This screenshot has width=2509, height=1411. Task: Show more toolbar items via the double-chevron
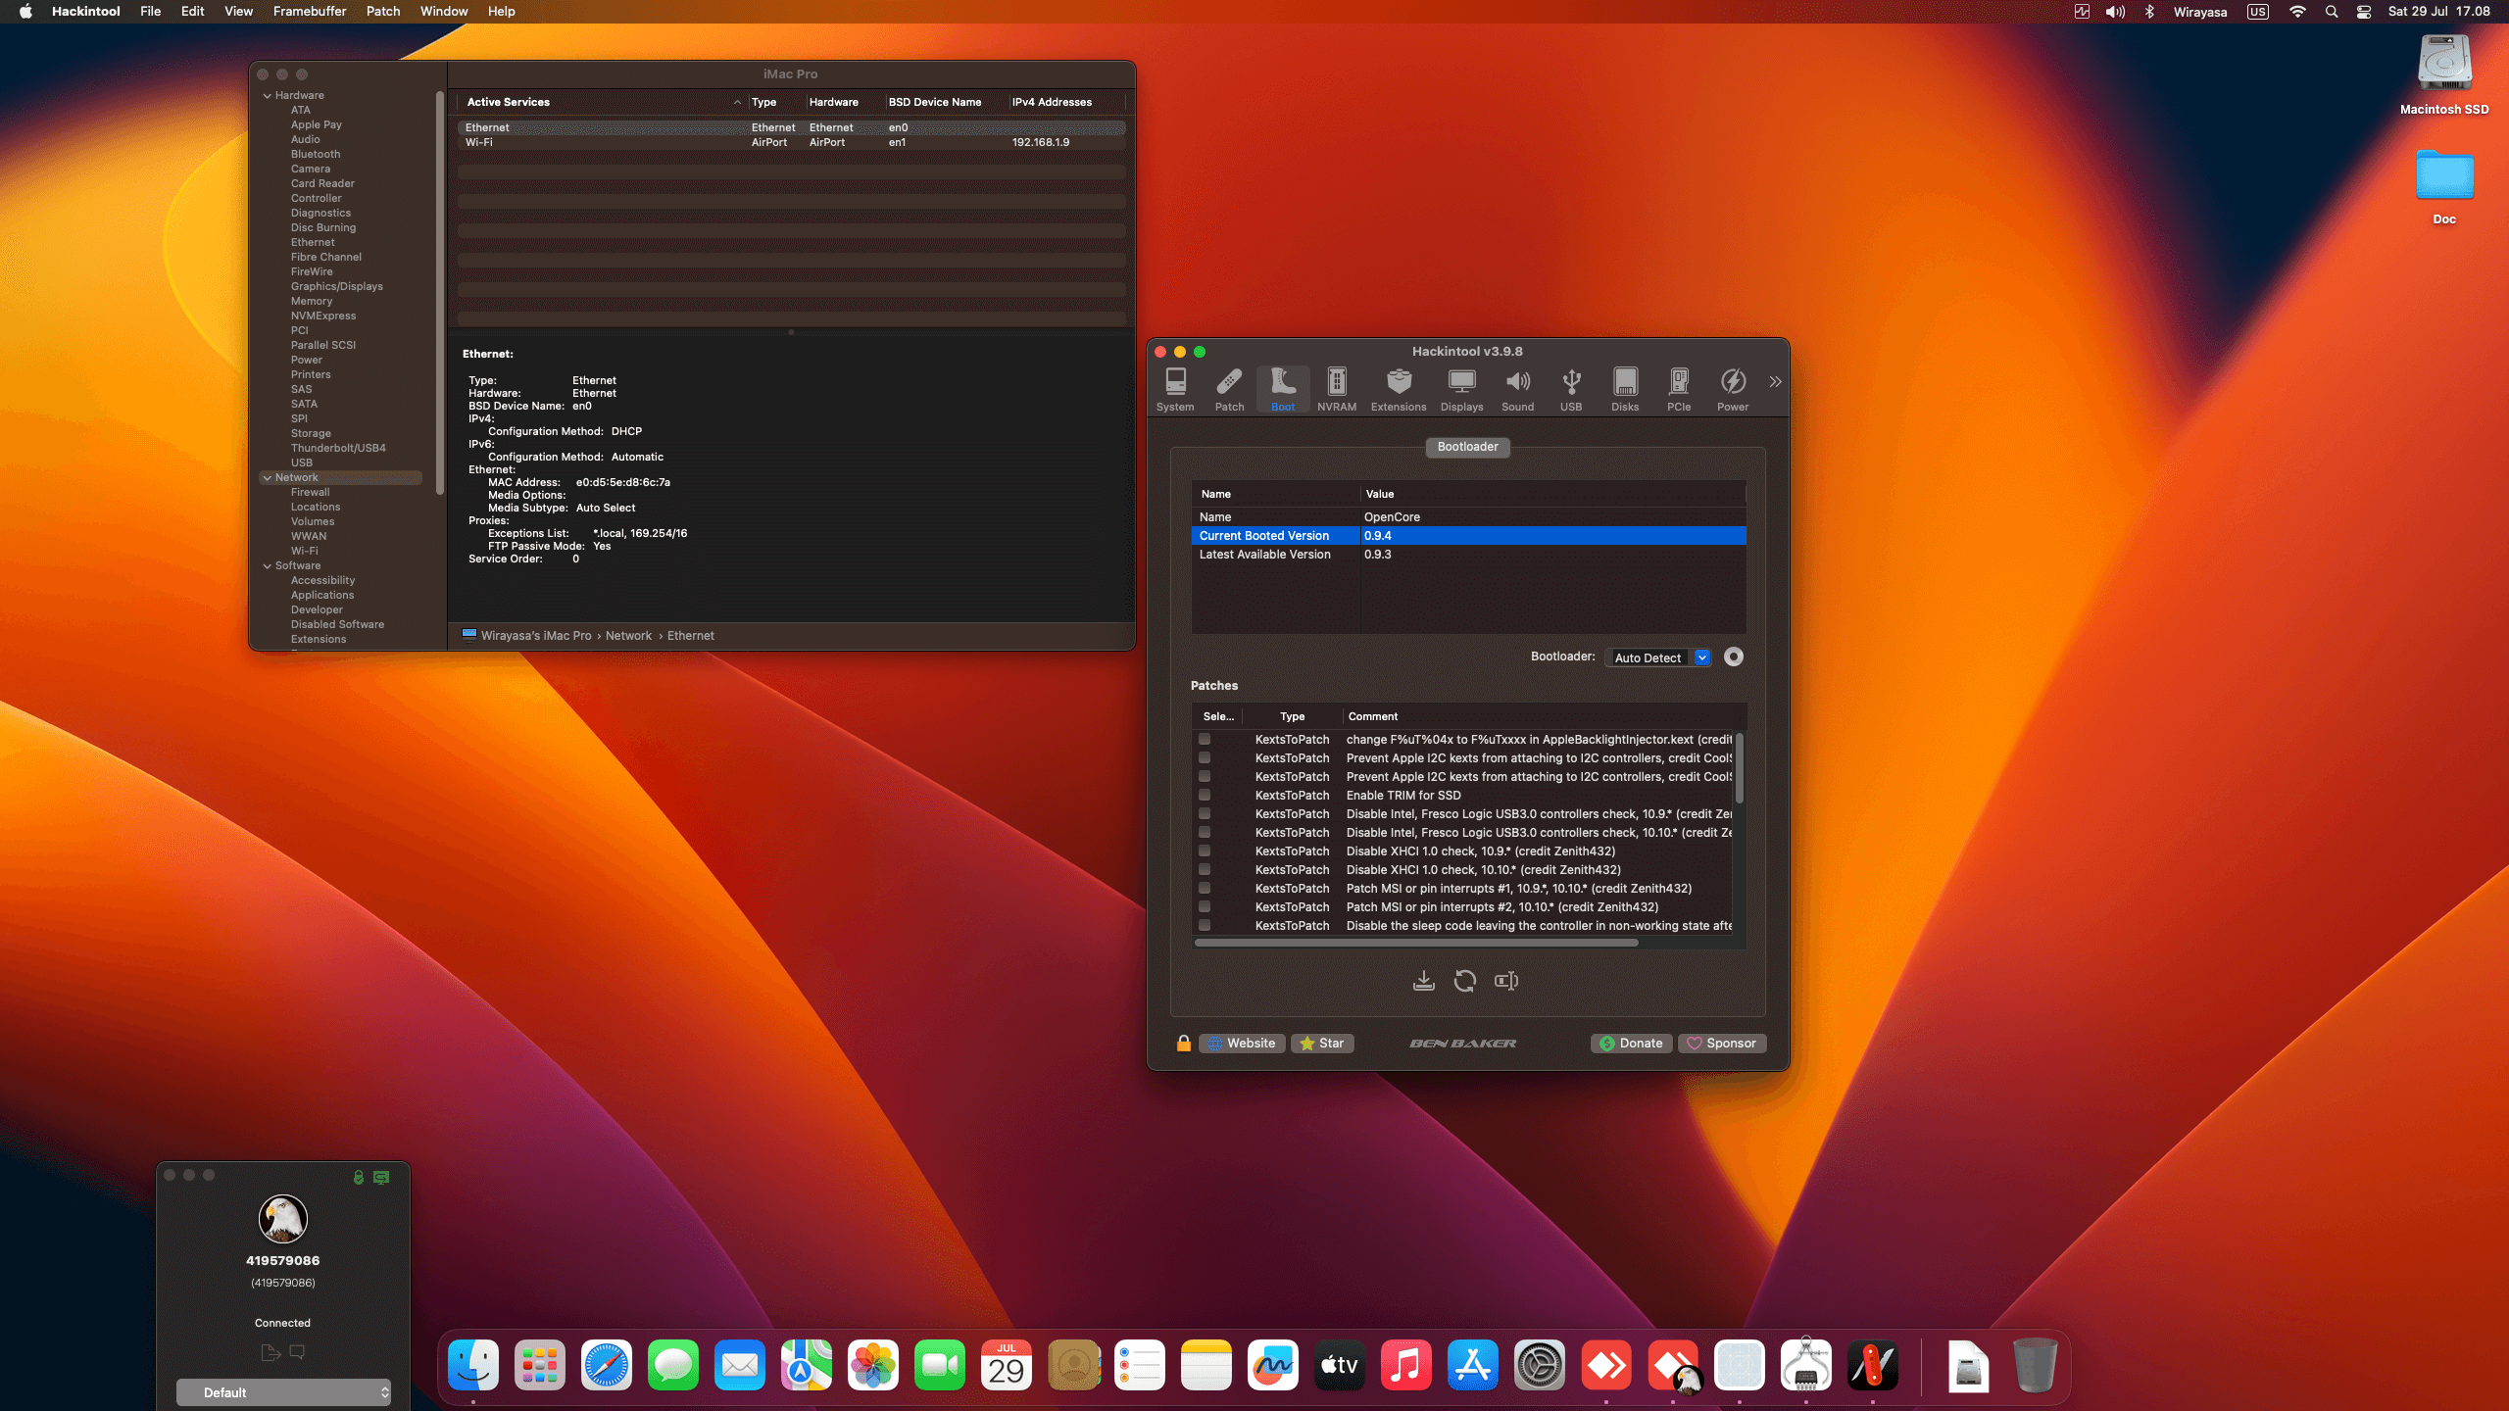point(1775,381)
